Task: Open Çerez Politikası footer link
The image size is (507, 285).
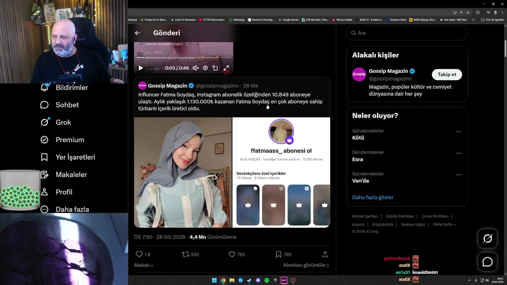Action: coord(435,217)
